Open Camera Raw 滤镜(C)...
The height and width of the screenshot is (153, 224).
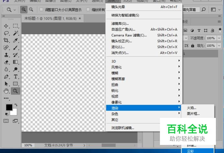coord(144,35)
